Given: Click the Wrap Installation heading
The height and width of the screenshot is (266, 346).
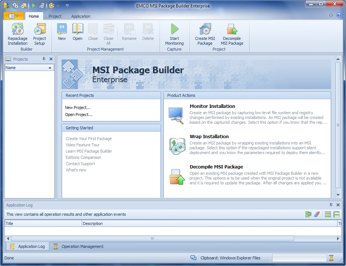Looking at the screenshot, I should click(x=209, y=137).
